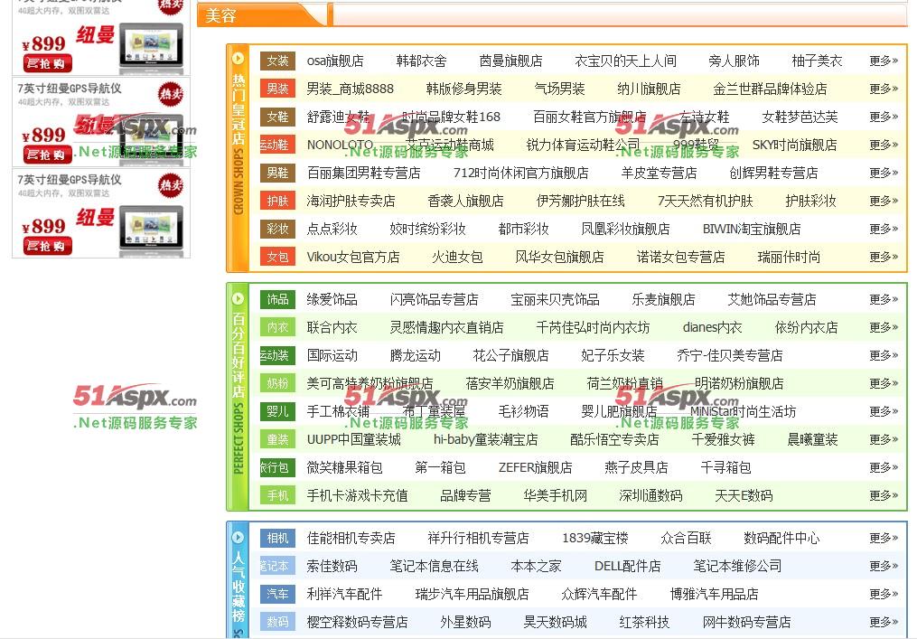Visit 樱空释数码专营店
This screenshot has width=917, height=639.
357,622
